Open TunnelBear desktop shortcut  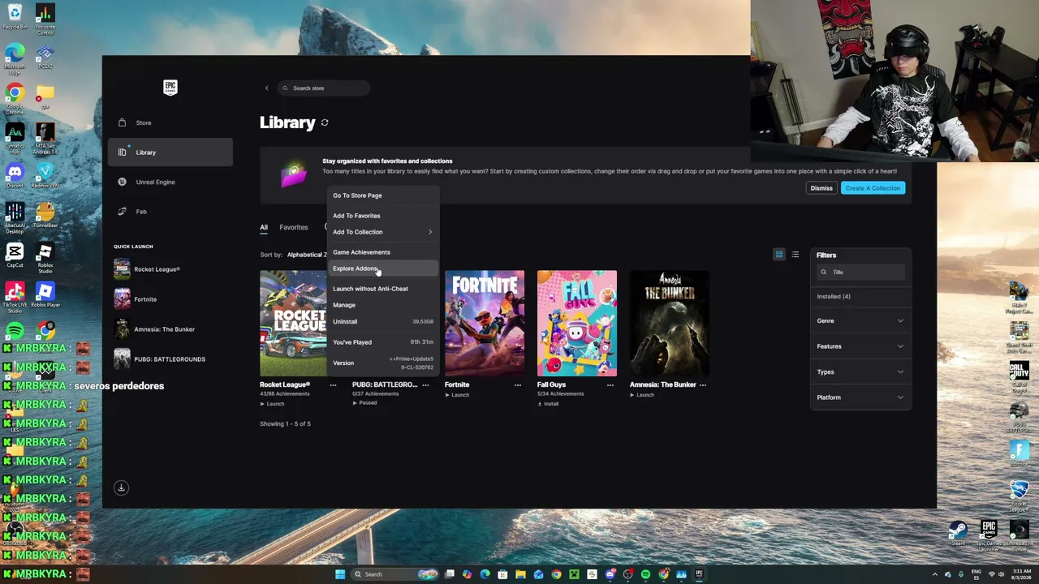tap(45, 215)
